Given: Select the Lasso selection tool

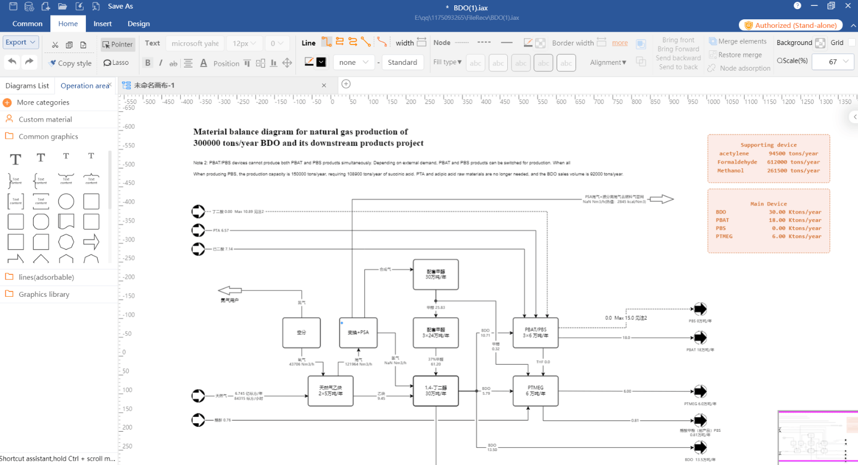Looking at the screenshot, I should (116, 63).
